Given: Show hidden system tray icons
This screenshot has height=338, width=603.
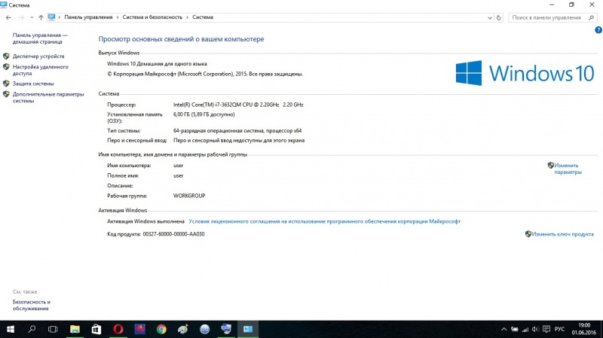Looking at the screenshot, I should coord(504,329).
